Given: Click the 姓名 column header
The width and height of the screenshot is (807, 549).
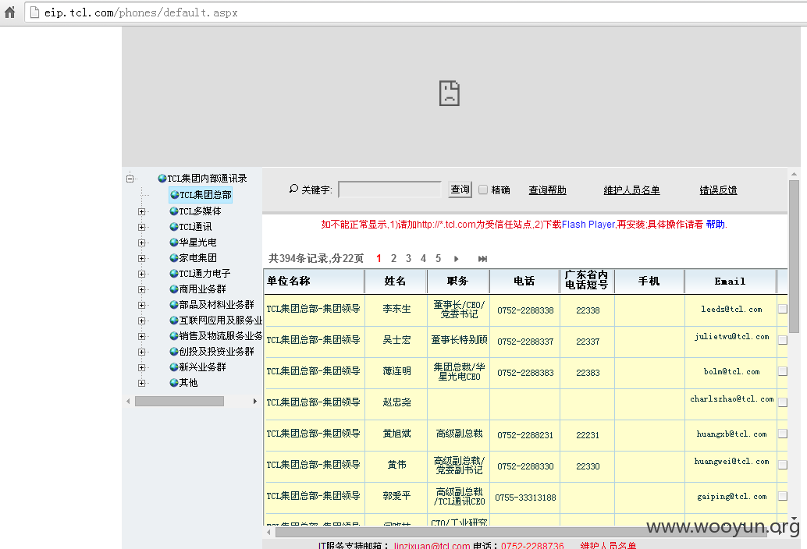Looking at the screenshot, I should point(395,282).
